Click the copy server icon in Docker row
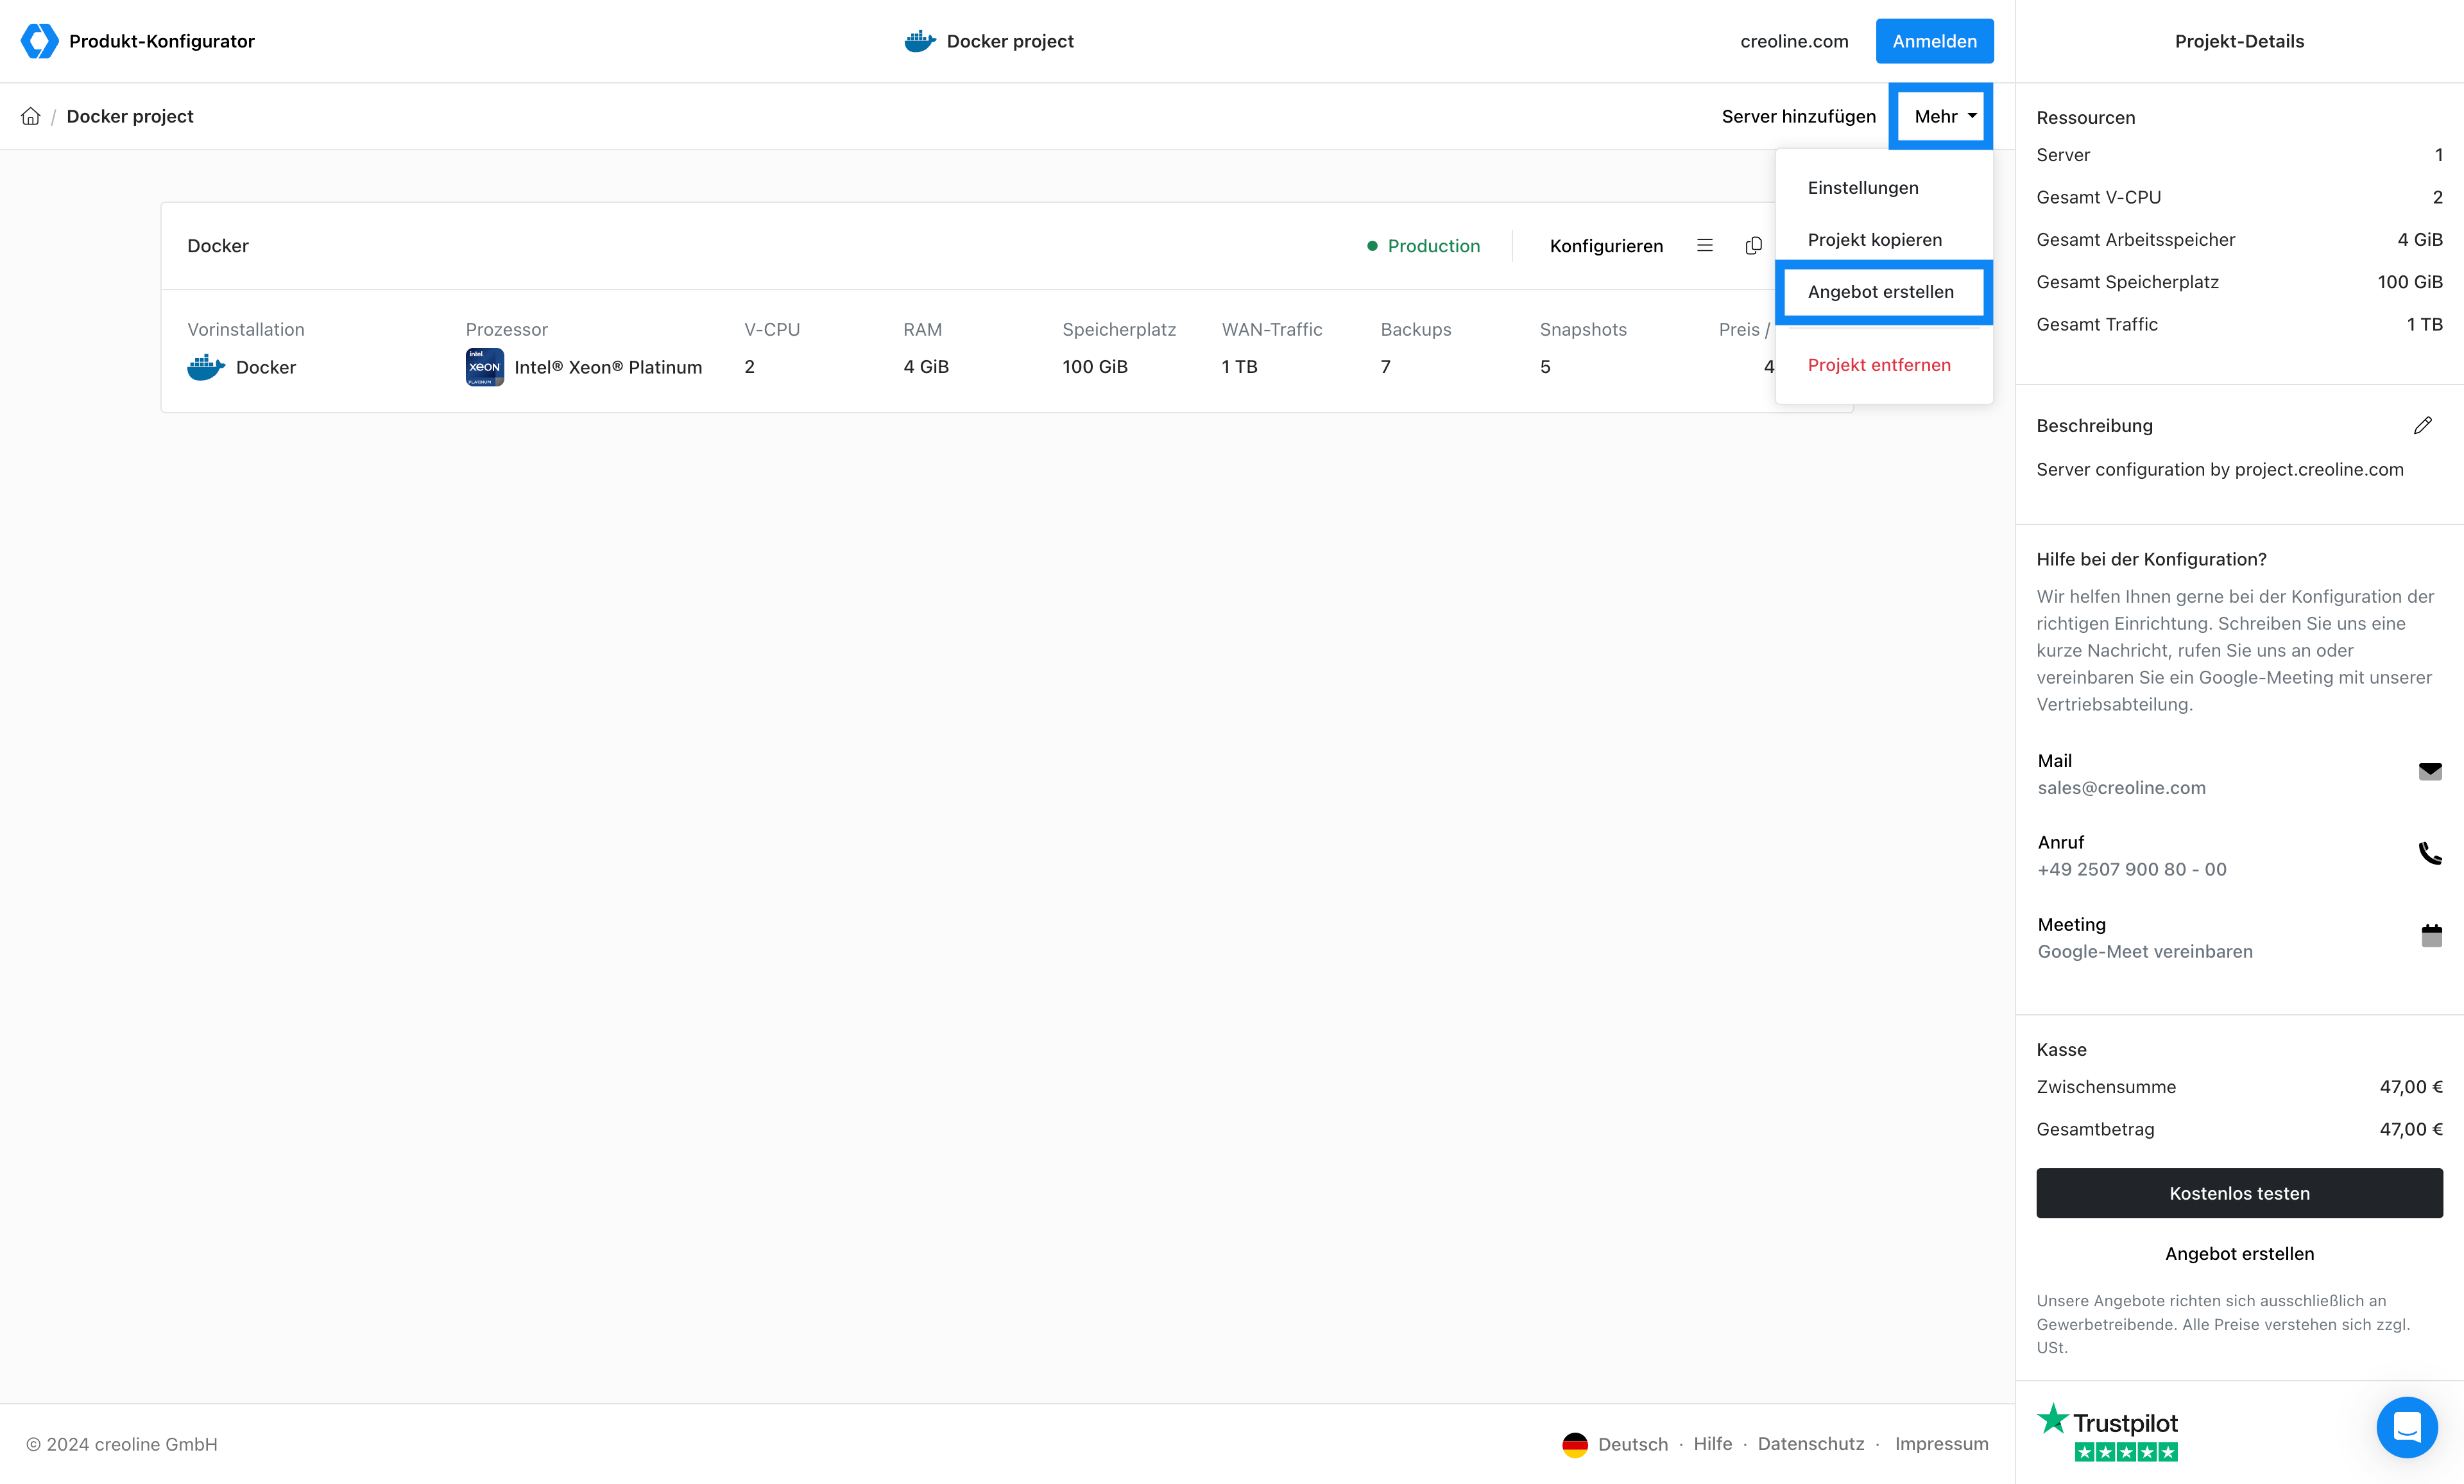This screenshot has height=1484, width=2464. (1753, 246)
